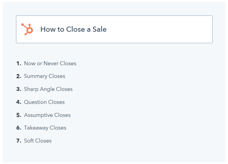
Task: Click empty white area inside title box
Action: pyautogui.click(x=160, y=29)
